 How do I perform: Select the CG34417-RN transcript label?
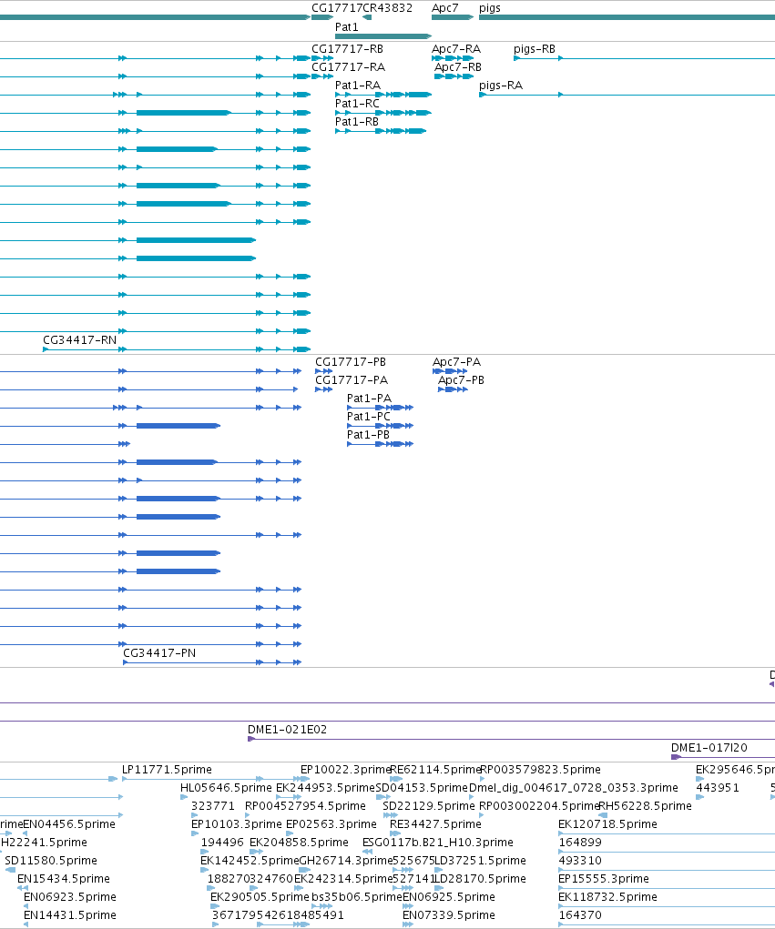pos(79,340)
